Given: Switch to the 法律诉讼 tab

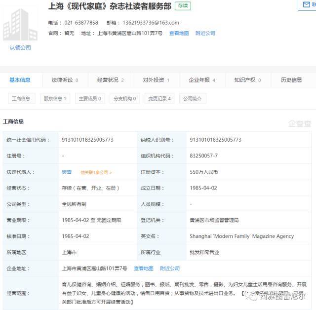Looking at the screenshot, I should click(65, 80).
